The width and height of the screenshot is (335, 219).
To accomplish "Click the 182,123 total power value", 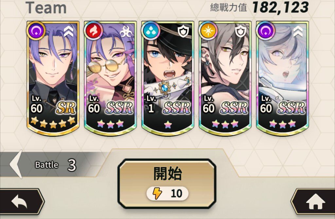I will pyautogui.click(x=280, y=8).
